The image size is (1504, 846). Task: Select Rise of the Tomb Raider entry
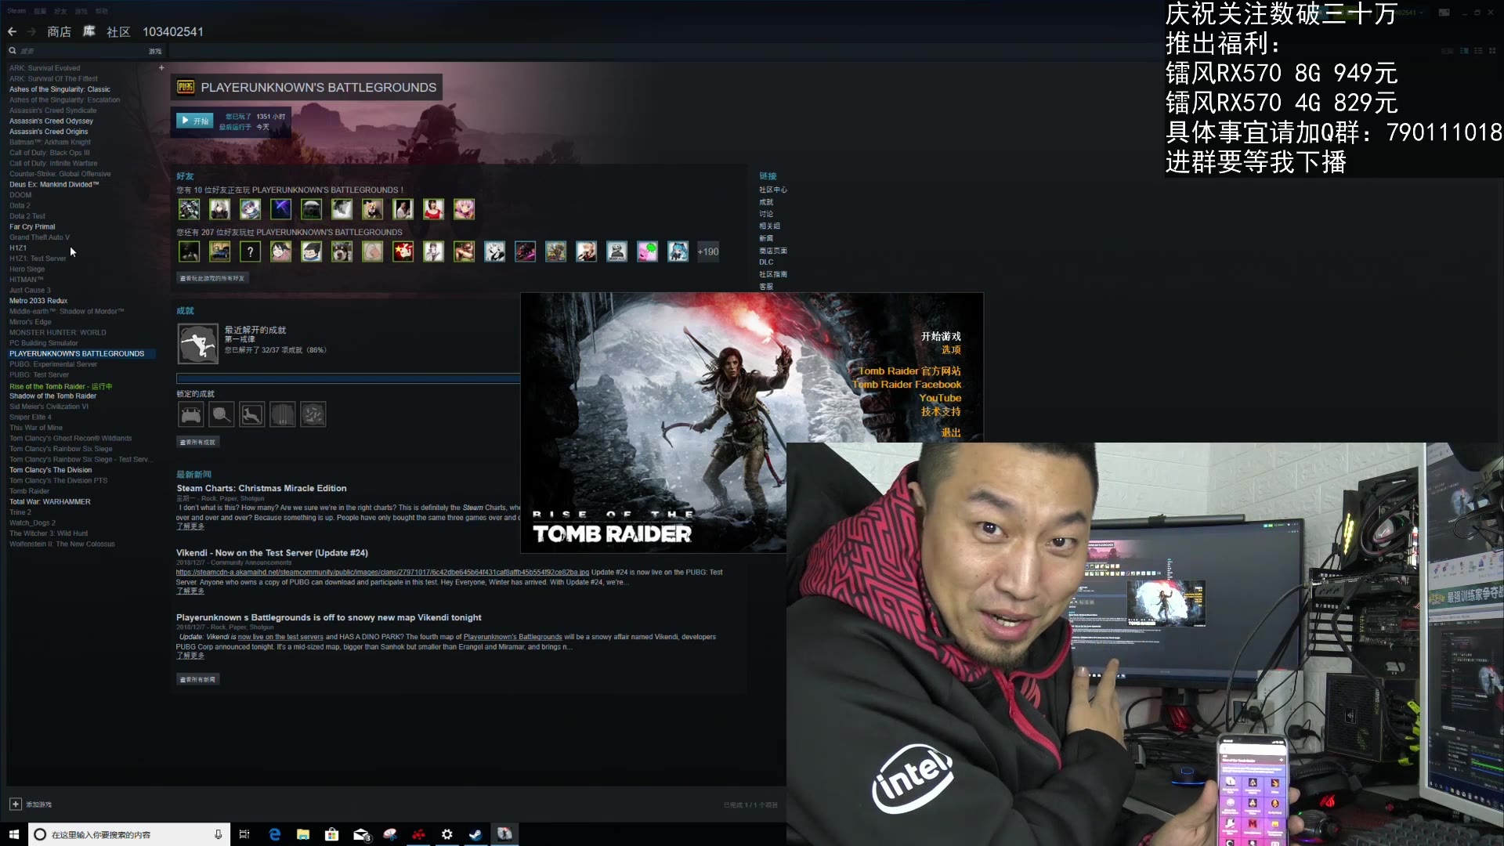point(60,386)
